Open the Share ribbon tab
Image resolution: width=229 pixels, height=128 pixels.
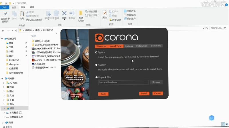23,7
